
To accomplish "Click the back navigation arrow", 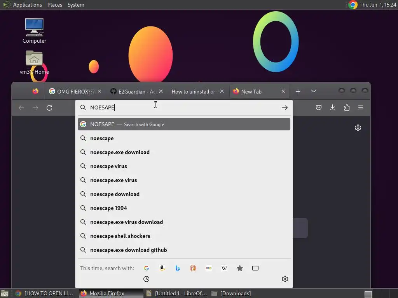I will point(21,108).
